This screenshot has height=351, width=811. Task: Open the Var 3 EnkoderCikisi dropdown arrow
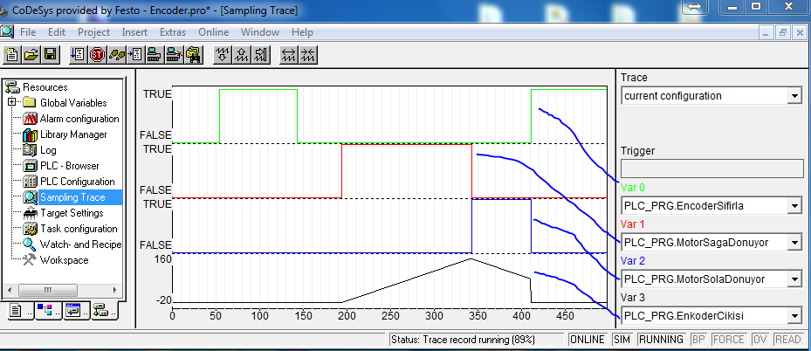point(794,315)
